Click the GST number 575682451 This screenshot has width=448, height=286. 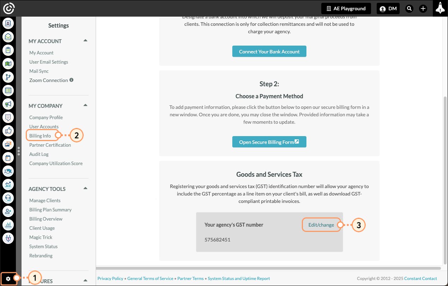[217, 240]
